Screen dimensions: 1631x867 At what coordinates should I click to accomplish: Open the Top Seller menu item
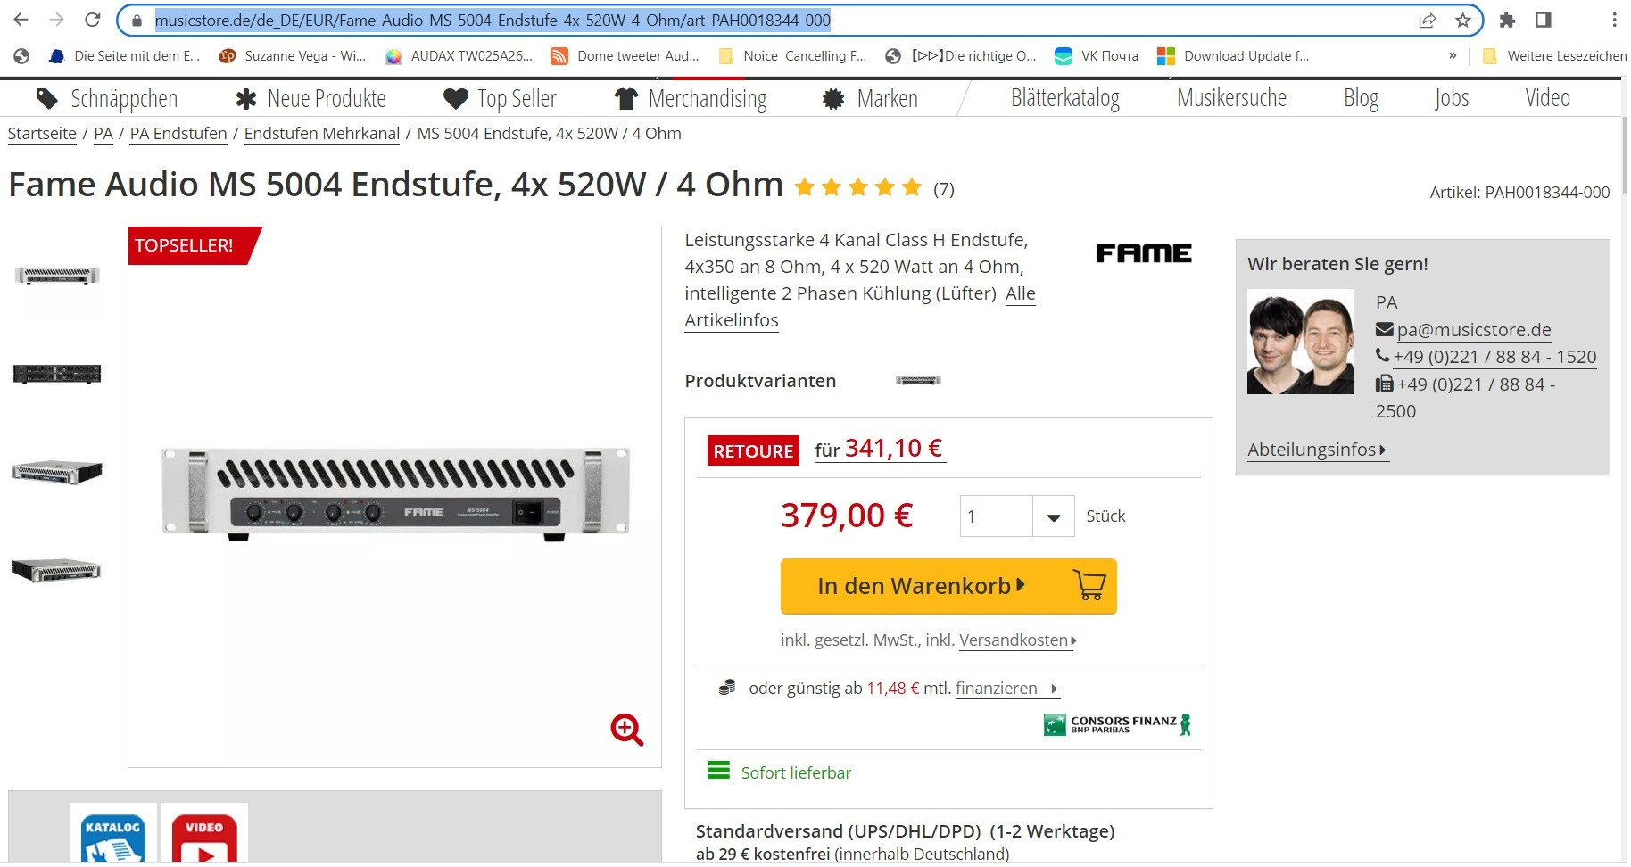tap(500, 98)
